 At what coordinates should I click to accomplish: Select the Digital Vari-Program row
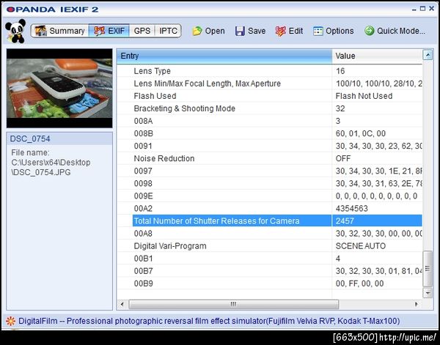point(269,246)
